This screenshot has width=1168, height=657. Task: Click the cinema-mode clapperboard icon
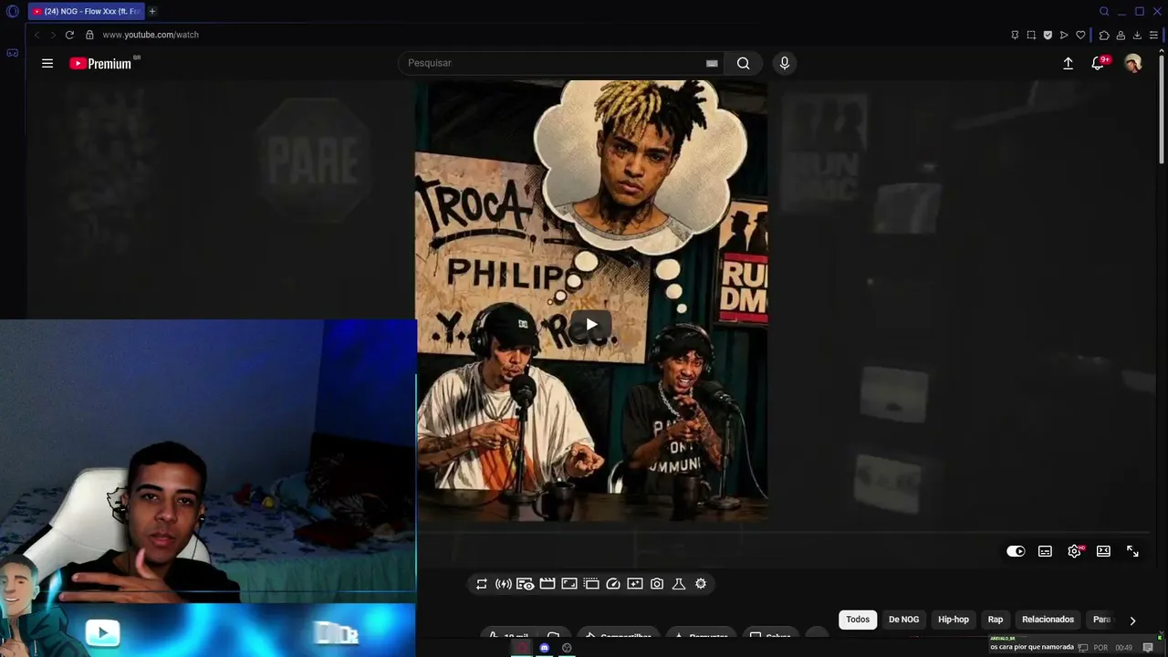547,584
